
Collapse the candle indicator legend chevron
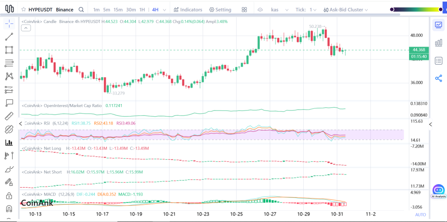(26, 28)
